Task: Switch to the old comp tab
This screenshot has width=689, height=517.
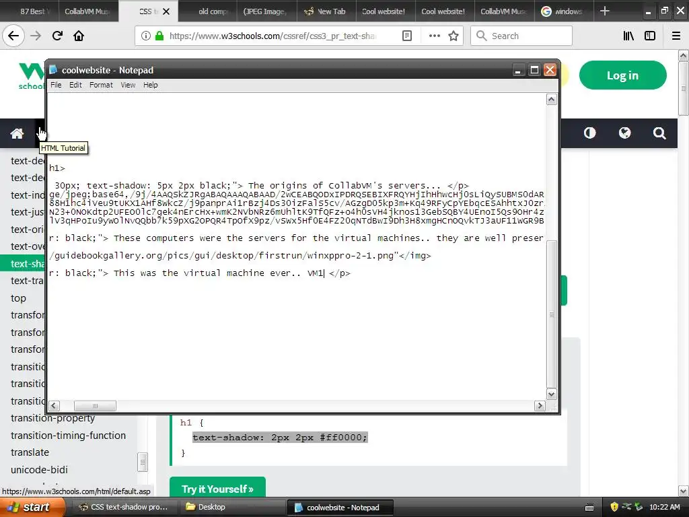Action: 207,11
